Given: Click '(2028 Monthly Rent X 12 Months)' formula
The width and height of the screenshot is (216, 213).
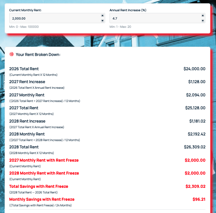Looking at the screenshot, I should point(32,153).
